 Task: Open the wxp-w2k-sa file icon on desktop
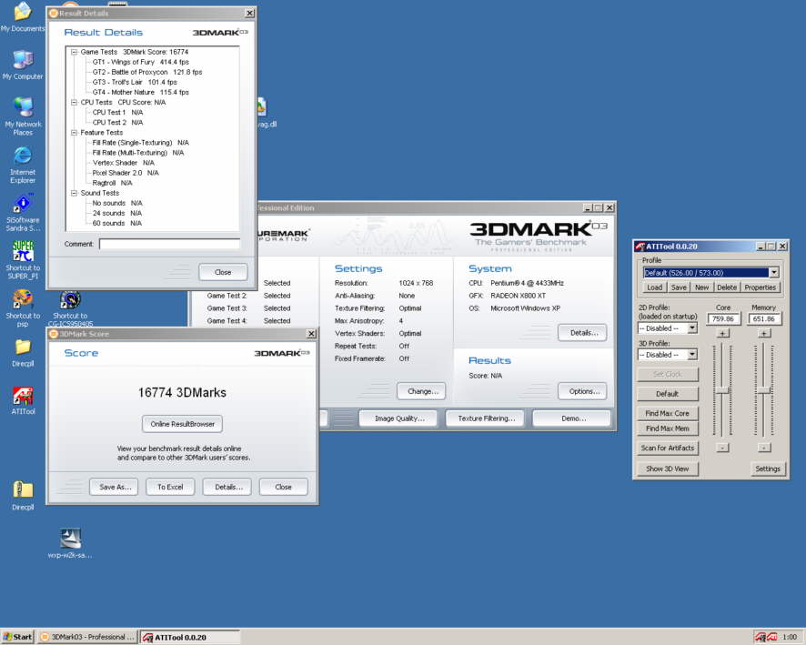(x=70, y=539)
